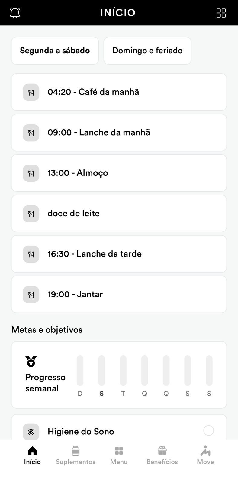238x484 pixels.
Task: Expand the 04:20 Café da manhã meal
Action: [x=119, y=92]
